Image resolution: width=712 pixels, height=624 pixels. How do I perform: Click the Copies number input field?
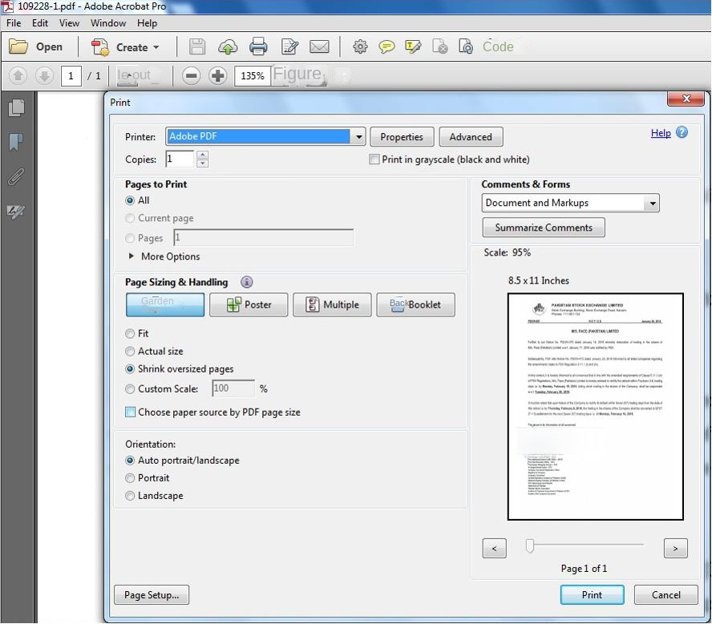coord(180,159)
